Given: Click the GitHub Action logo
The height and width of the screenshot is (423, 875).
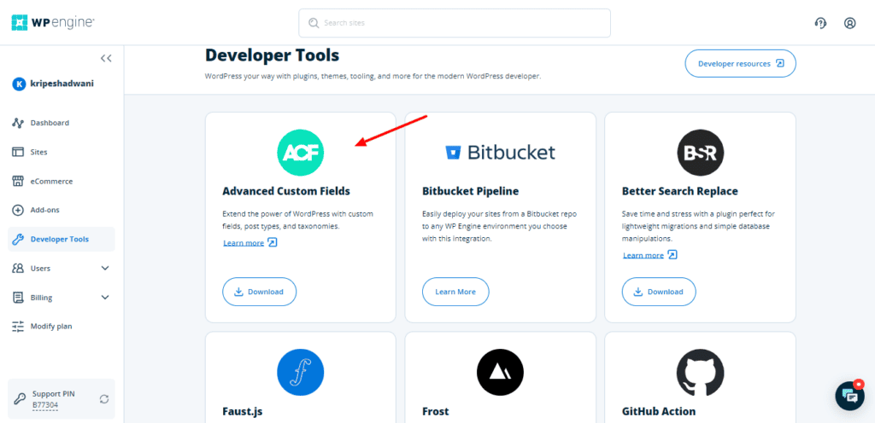Looking at the screenshot, I should tap(700, 373).
